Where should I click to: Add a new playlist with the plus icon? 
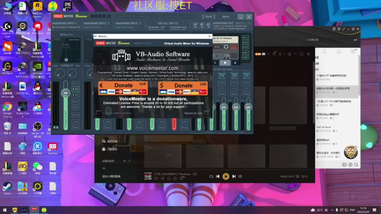pos(124,161)
